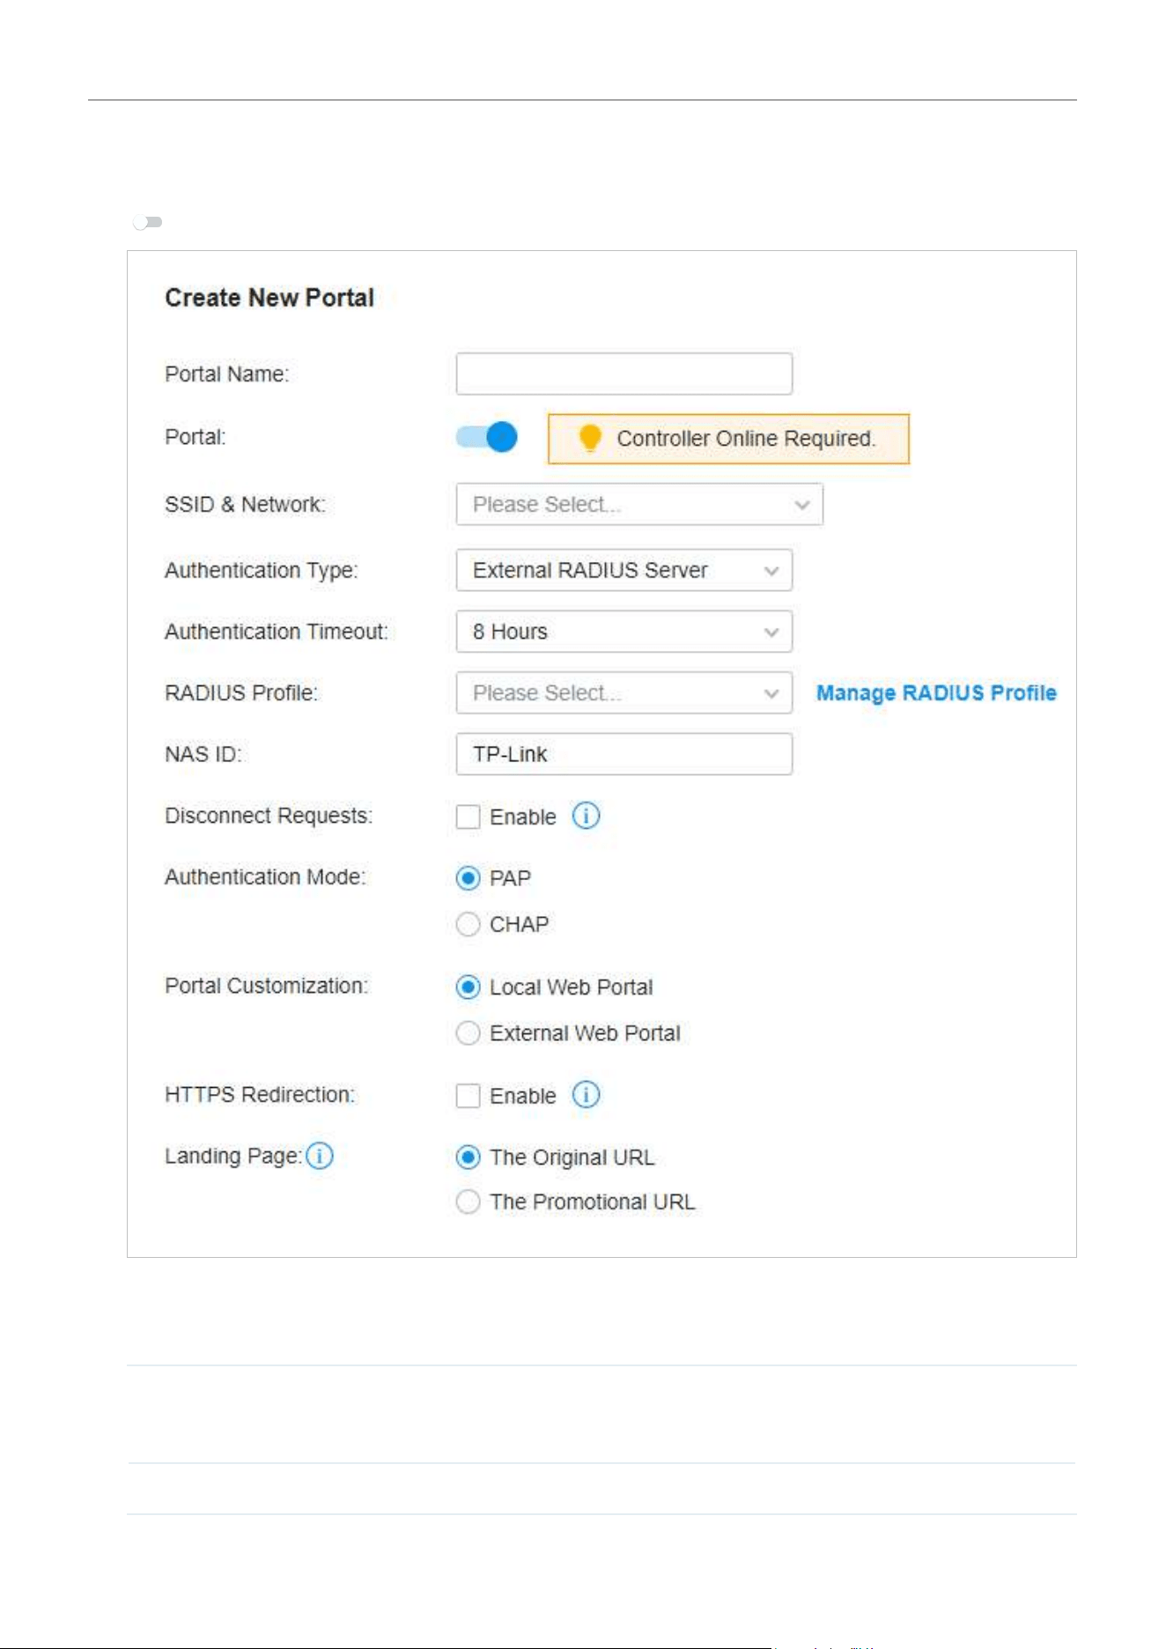Expand the Authentication Timeout dropdown
The image size is (1166, 1649).
pyautogui.click(x=624, y=632)
